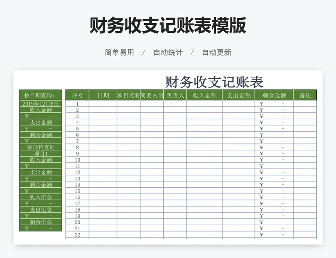Select the 剩余金额 column header in table
Image resolution: width=336 pixels, height=258 pixels.
pos(274,95)
